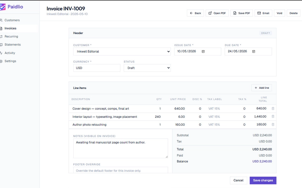Open Invoices section in sidebar

[10, 28]
